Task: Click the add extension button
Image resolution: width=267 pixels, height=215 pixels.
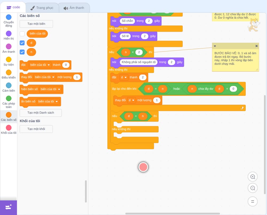Action: coord(9,208)
